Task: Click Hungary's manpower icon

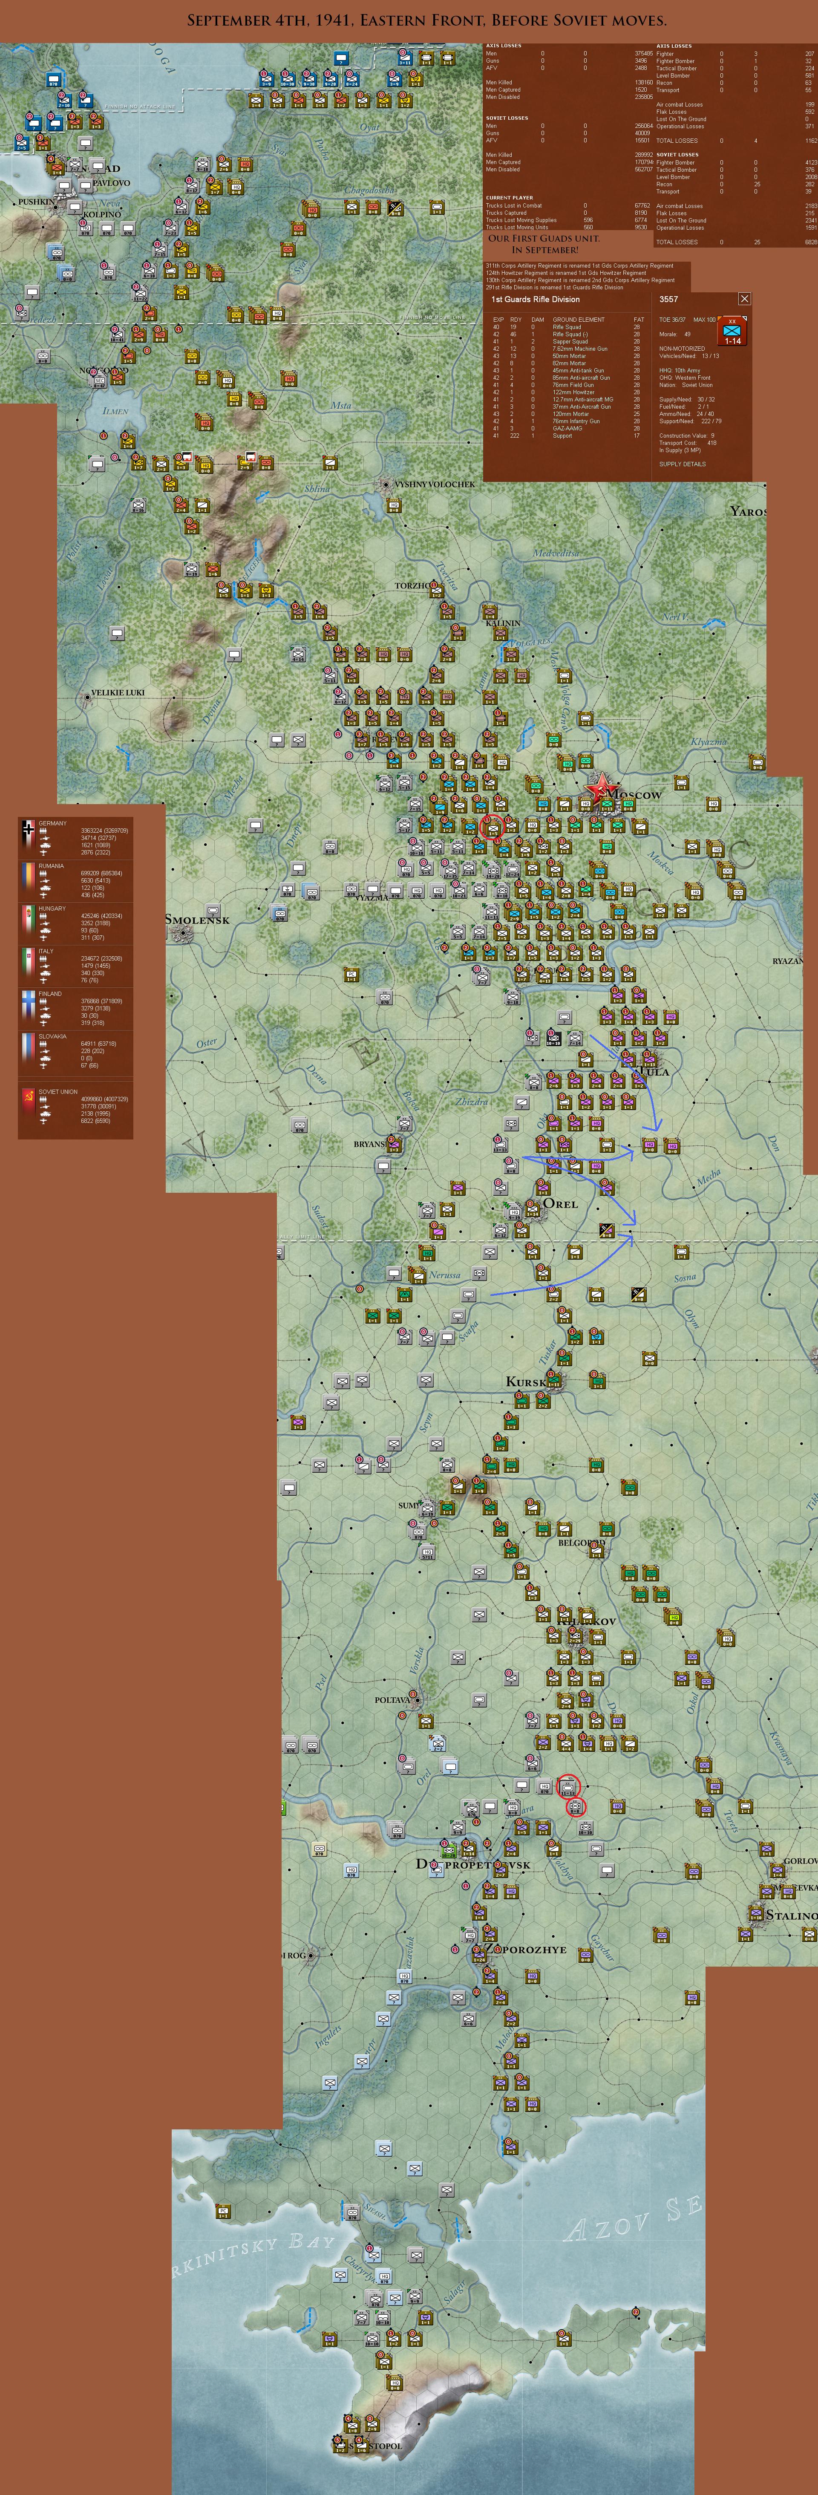Action: [x=43, y=916]
